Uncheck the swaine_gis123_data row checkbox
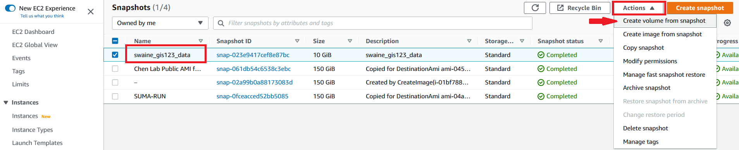Image resolution: width=739 pixels, height=150 pixels. 115,55
